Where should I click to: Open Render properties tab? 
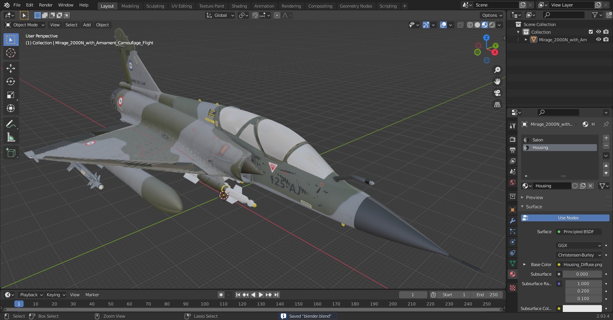click(x=513, y=139)
